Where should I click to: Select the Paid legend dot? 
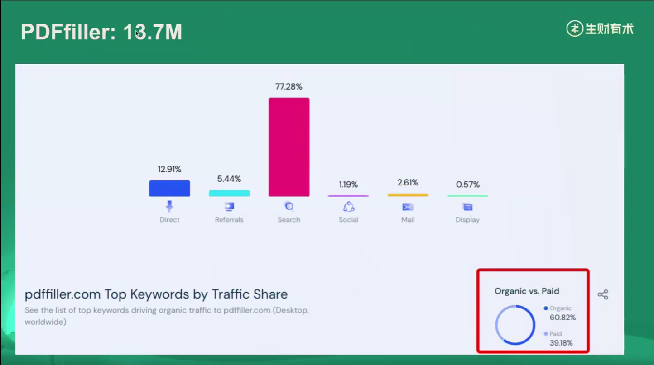click(546, 334)
